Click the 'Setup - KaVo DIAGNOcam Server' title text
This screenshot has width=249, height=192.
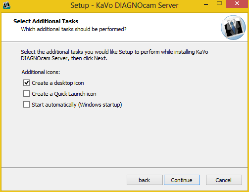pos(124,5)
